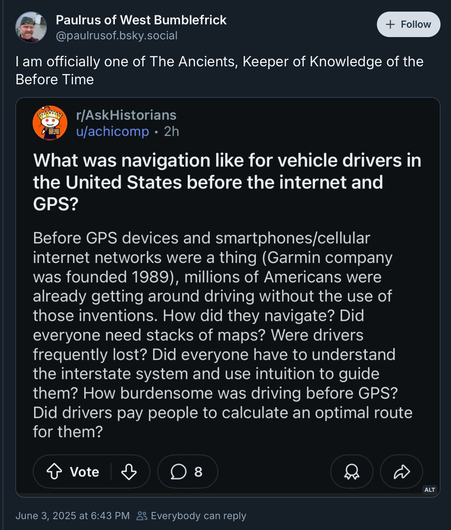Click the June 3, 2025 timestamp
The width and height of the screenshot is (451, 530).
[x=73, y=516]
